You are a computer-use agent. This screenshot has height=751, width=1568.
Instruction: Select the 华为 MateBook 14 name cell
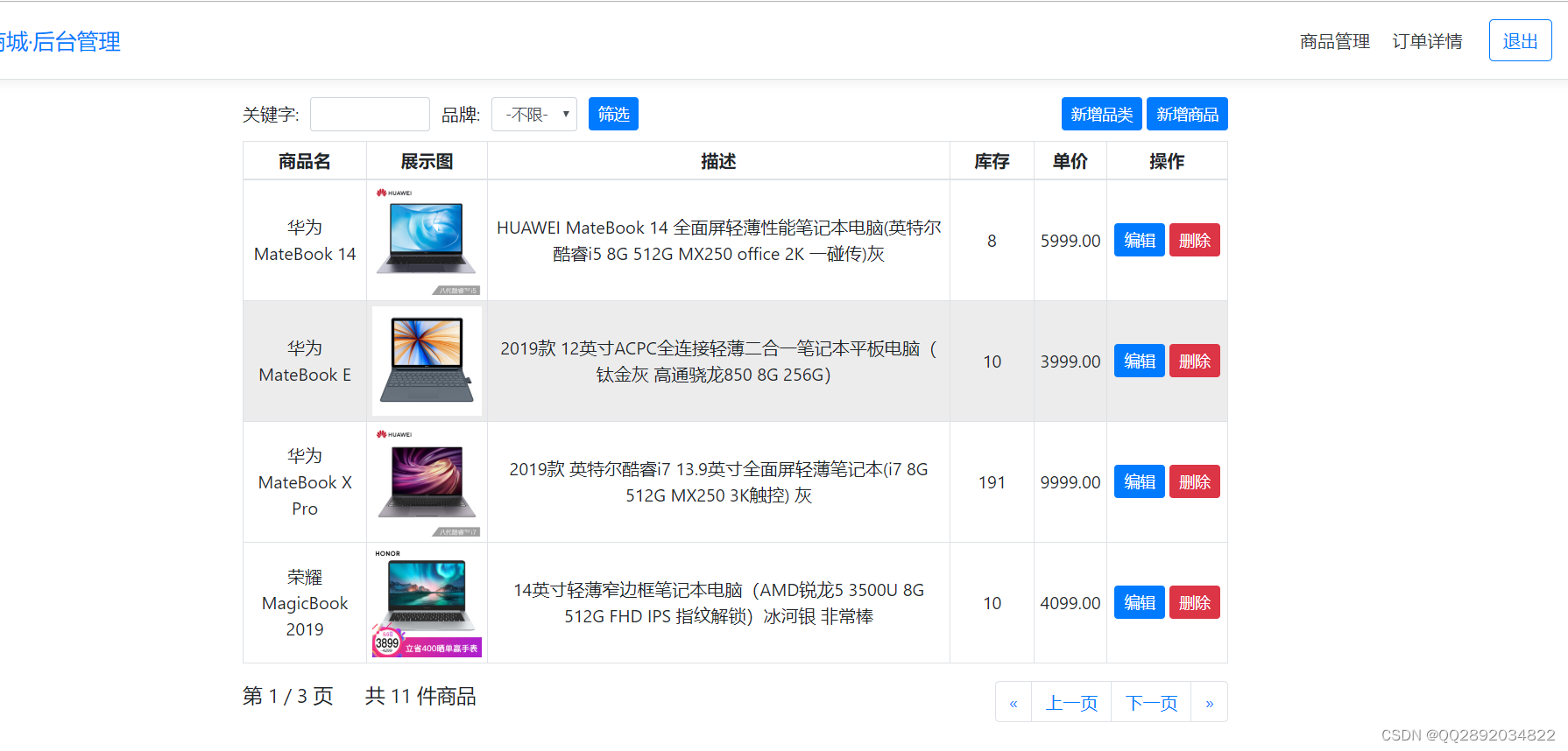[305, 241]
